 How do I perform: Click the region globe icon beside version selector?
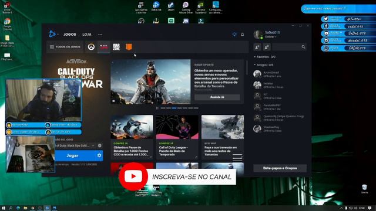[x=99, y=145]
